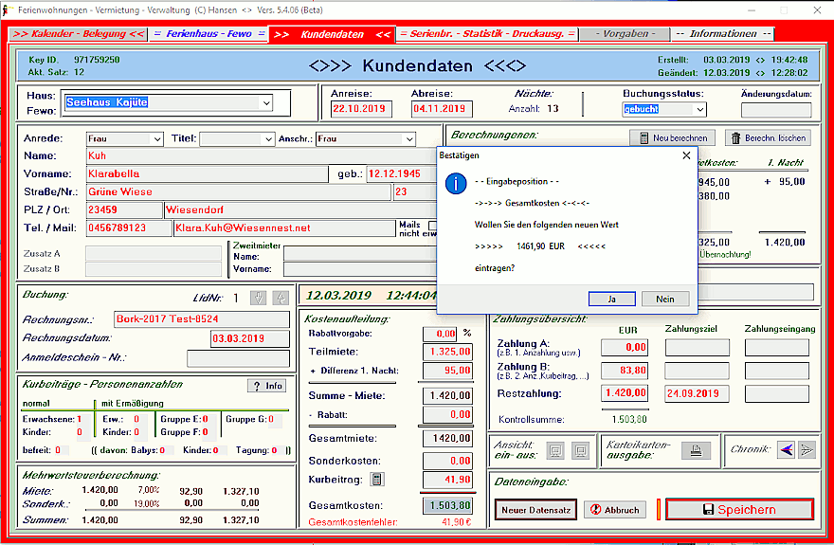The image size is (834, 545).
Task: Close the Bestätigen dialog with X
Action: click(686, 154)
